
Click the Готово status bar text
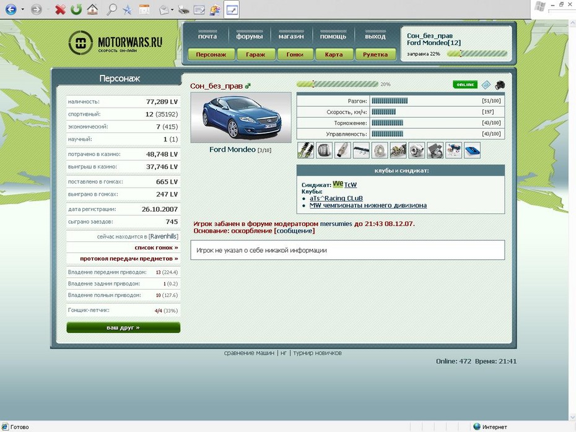(19, 427)
